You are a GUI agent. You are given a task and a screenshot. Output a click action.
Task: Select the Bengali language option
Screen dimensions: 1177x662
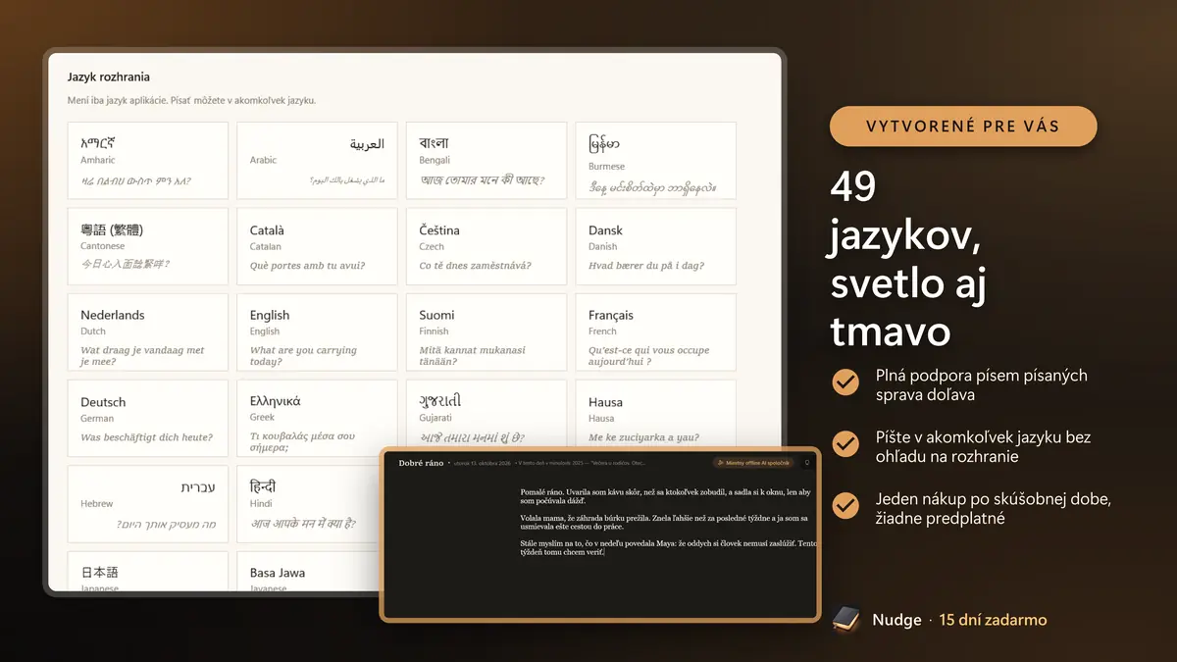point(486,161)
